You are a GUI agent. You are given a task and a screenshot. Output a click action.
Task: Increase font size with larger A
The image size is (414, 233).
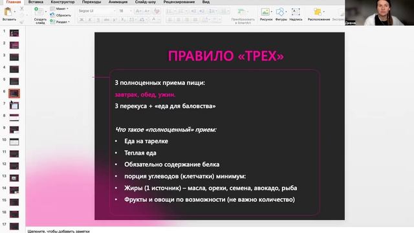coord(138,11)
